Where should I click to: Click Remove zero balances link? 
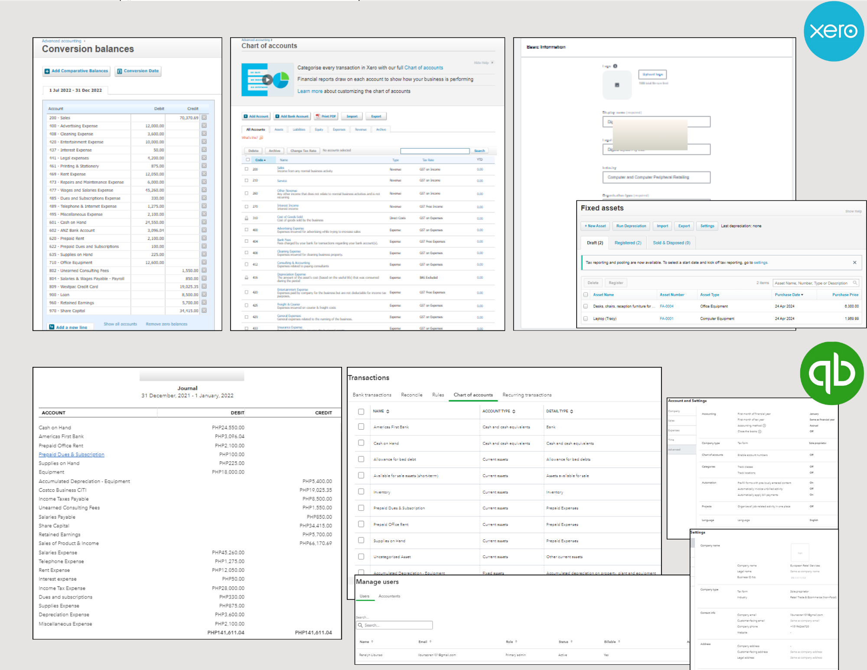coord(166,324)
